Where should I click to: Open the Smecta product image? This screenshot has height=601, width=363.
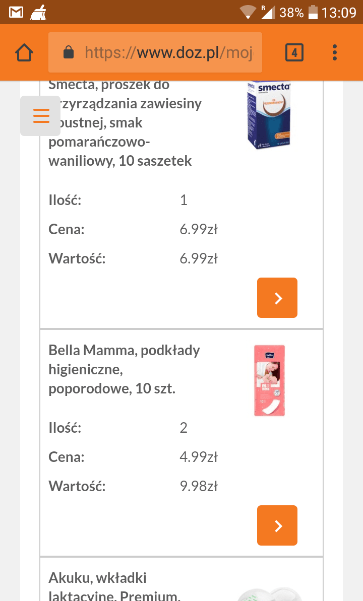(269, 115)
